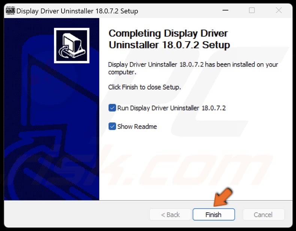Uncheck the Run Display Driver Uninstaller checkbox
The height and width of the screenshot is (231, 296).
112,108
